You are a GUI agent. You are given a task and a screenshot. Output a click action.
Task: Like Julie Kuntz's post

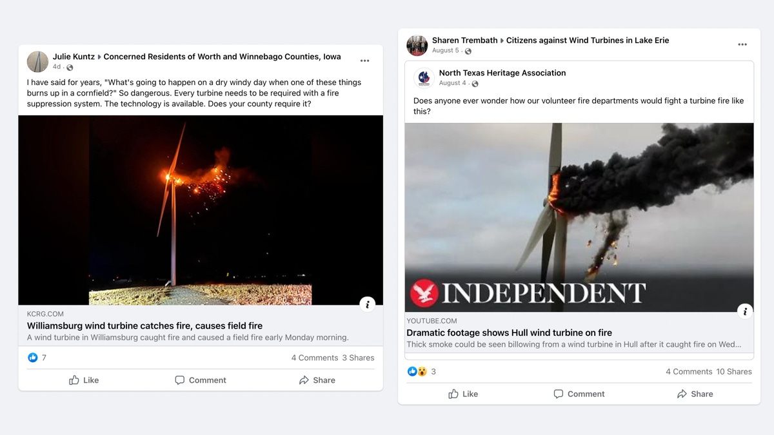84,380
